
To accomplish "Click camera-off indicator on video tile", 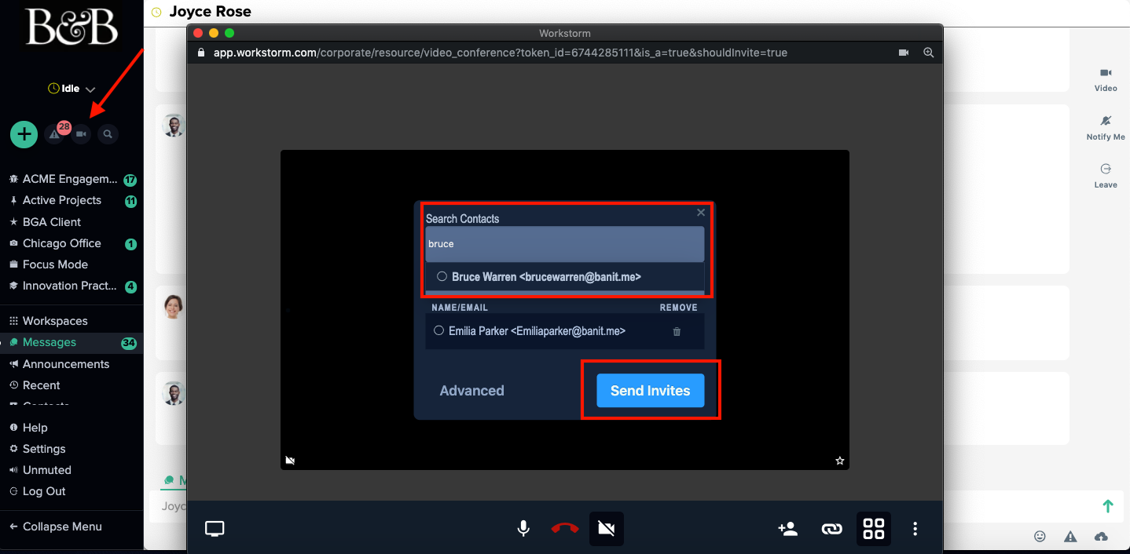I will coord(290,461).
